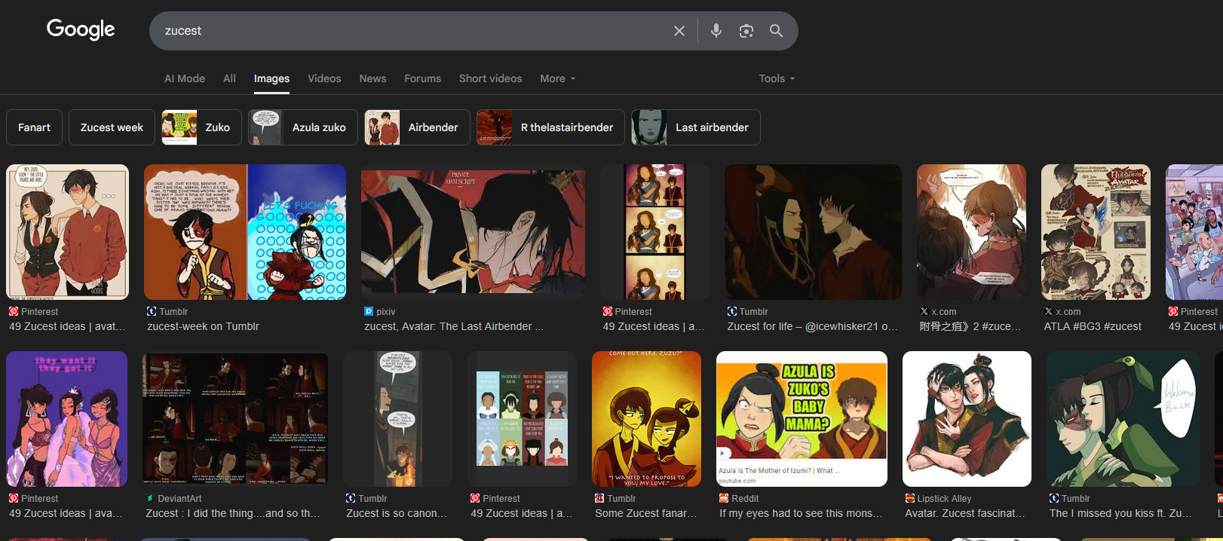This screenshot has width=1223, height=541.
Task: Select the Zuko filter chip
Action: [201, 127]
